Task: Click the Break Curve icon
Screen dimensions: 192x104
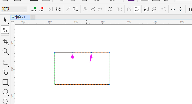Action: tap(58, 9)
